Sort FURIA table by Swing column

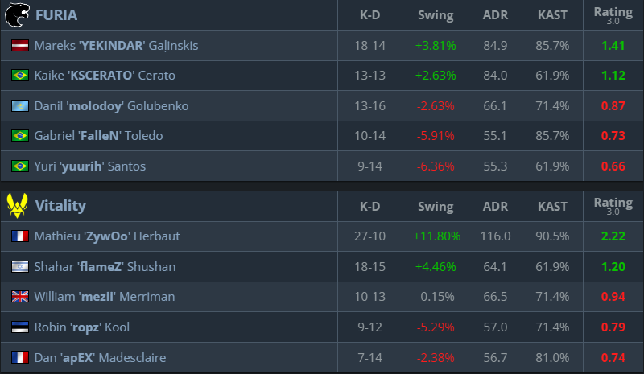coord(436,15)
